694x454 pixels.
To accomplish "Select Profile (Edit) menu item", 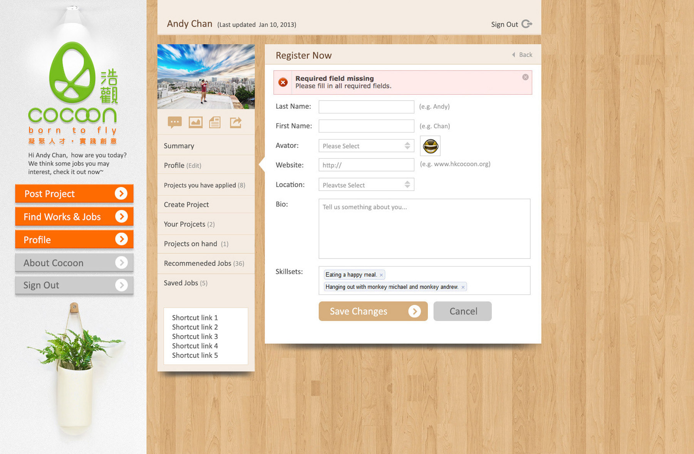I will (206, 165).
